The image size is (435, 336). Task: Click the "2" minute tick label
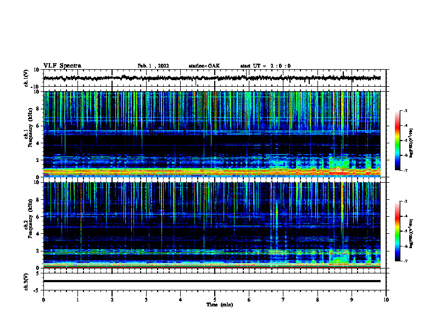click(x=112, y=300)
